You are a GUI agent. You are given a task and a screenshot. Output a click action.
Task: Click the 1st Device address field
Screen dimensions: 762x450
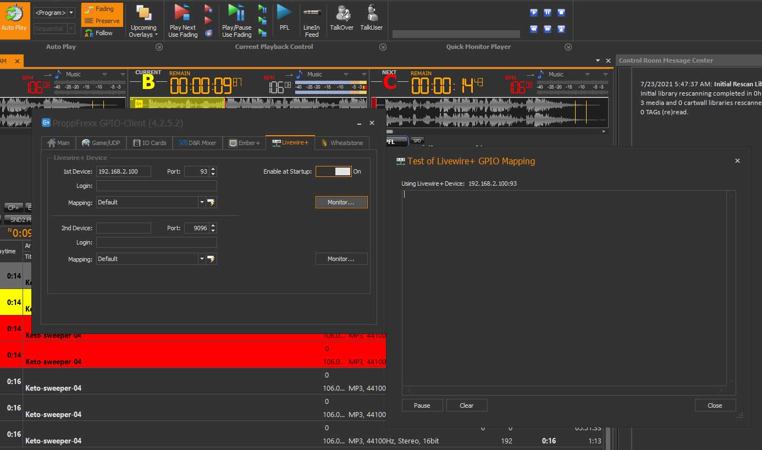pyautogui.click(x=124, y=171)
